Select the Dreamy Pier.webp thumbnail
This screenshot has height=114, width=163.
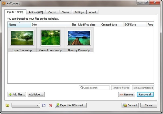click(x=79, y=38)
